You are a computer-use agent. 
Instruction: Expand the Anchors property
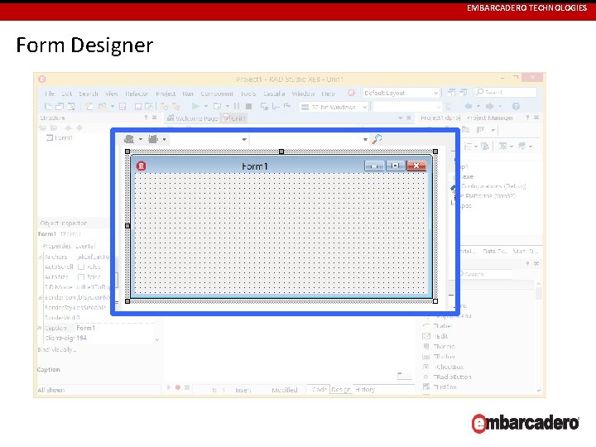coord(41,257)
